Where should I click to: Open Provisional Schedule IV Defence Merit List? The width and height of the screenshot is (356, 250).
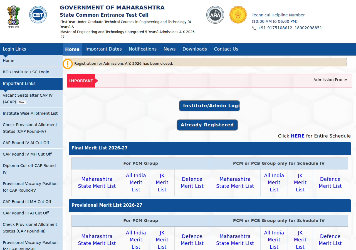tap(330, 240)
